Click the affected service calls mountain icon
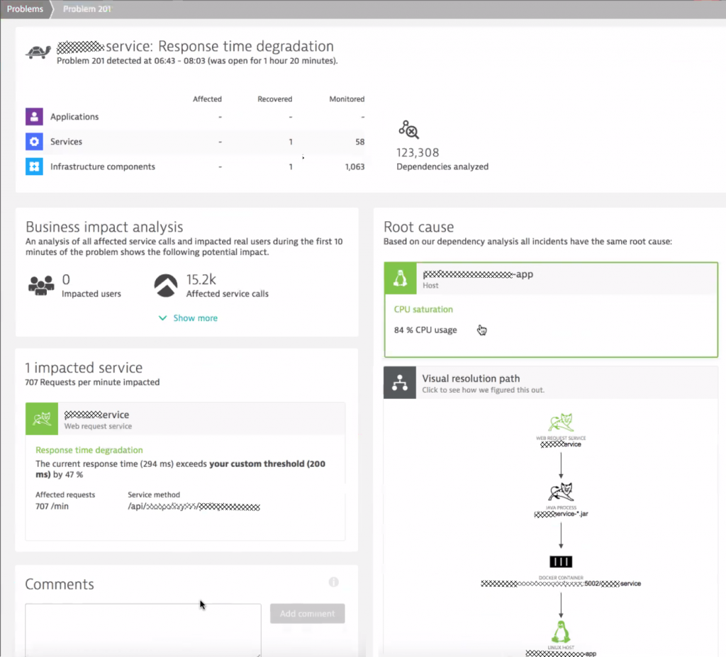The image size is (726, 657). pyautogui.click(x=164, y=283)
